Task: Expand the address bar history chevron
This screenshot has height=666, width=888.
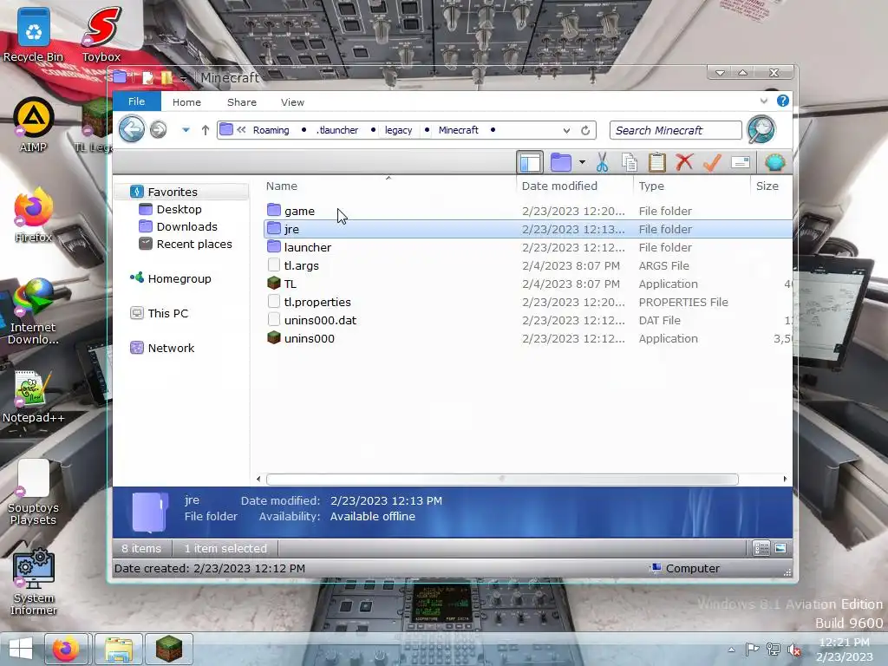Action: [x=566, y=131]
